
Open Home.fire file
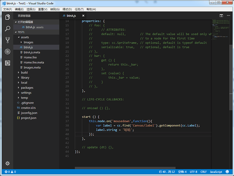(36, 57)
